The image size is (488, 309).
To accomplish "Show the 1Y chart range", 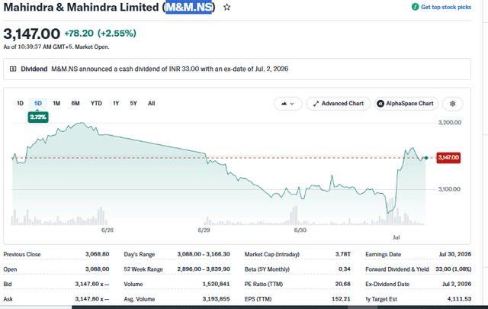I will (116, 104).
